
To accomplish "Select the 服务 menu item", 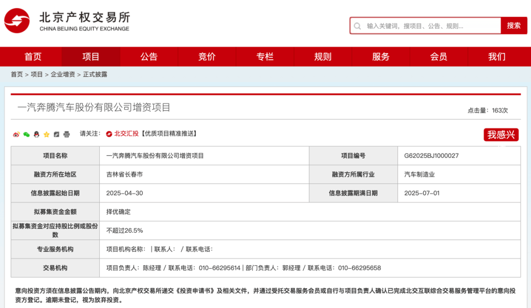I will click(381, 56).
